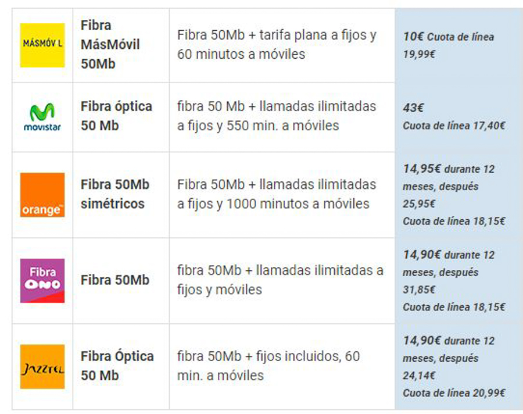Image resolution: width=523 pixels, height=414 pixels.
Task: Select the Fibra 50Mb simétricos plan title
Action: (114, 194)
